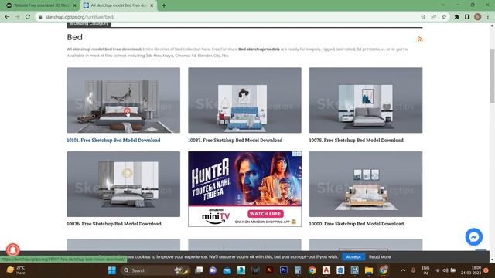Open the Windows Start menu
The height and width of the screenshot is (278, 495).
click(x=111, y=270)
